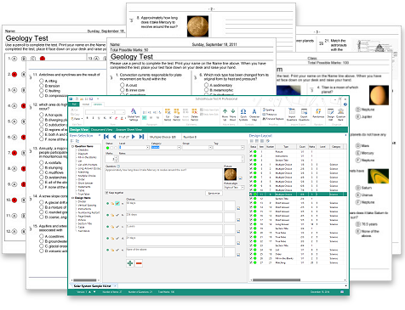Click the Cut Item(s) ribbon icon
The width and height of the screenshot is (405, 310).
[168, 115]
